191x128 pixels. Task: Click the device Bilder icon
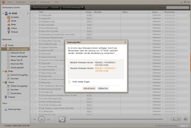point(9,25)
